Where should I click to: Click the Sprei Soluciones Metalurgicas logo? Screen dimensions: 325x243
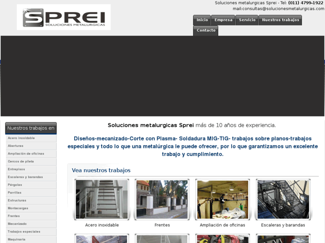(63, 17)
